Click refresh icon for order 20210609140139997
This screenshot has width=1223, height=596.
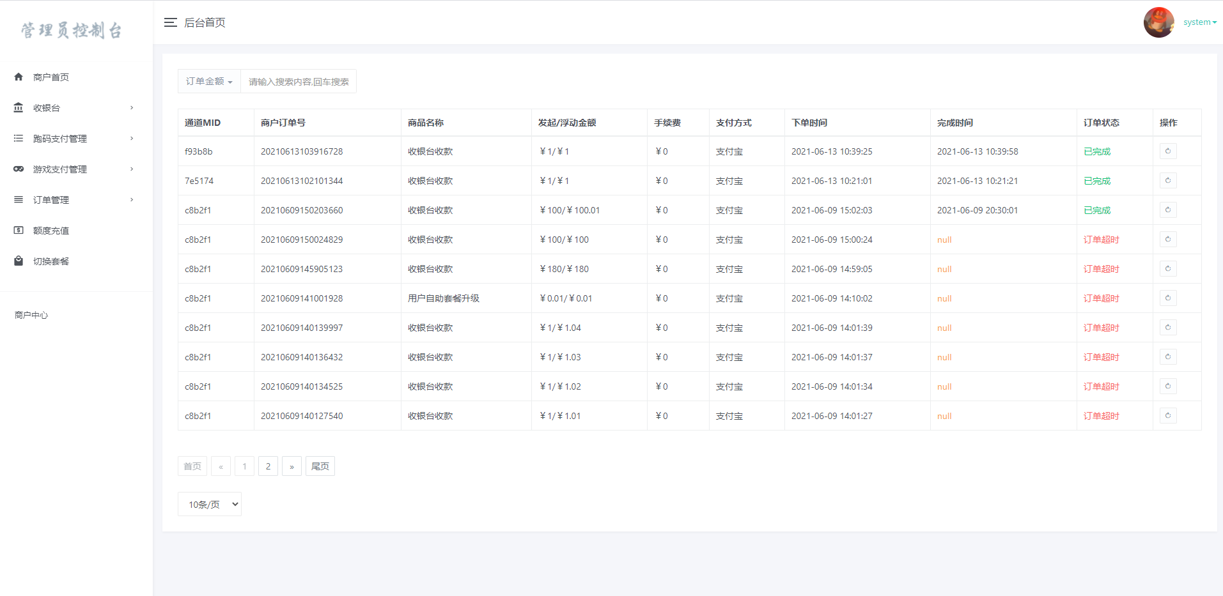[x=1168, y=328]
